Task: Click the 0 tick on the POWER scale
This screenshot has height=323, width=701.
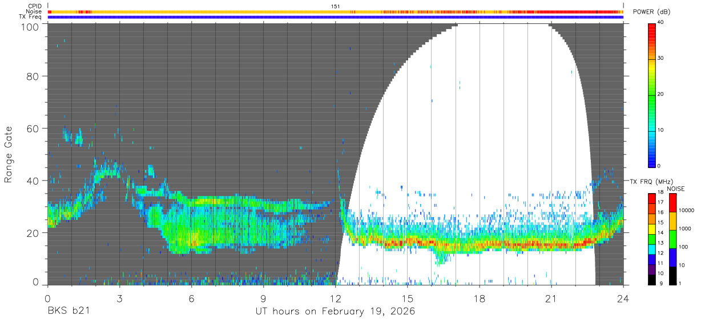Action: tap(659, 166)
